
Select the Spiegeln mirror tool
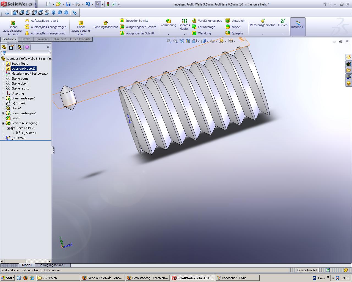click(x=234, y=33)
